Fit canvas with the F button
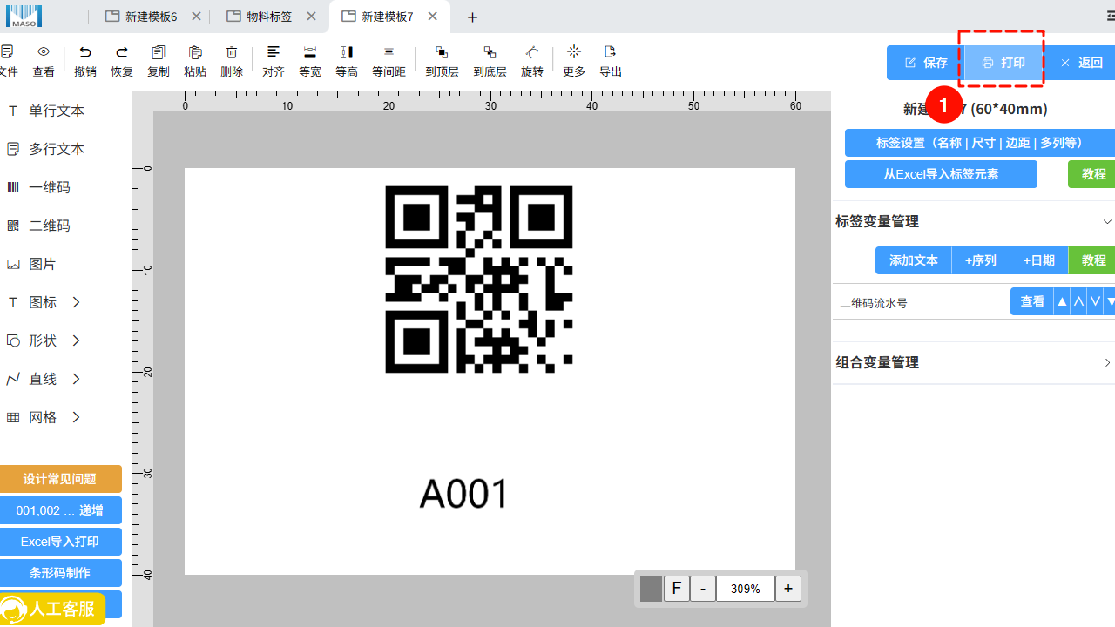 677,589
